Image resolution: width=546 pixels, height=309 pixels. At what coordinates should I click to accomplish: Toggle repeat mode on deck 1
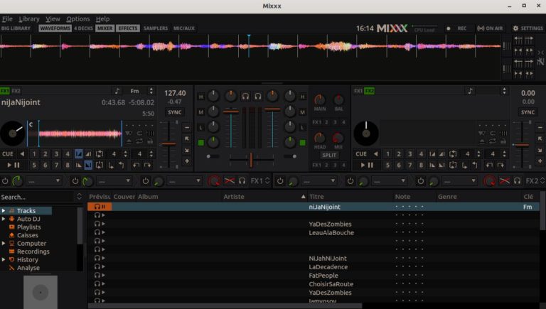pos(139,141)
